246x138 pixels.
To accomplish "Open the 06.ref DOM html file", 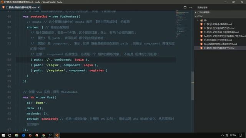I will 220,44.
